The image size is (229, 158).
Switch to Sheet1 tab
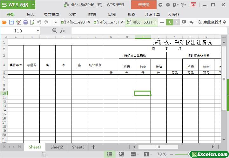click(x=35, y=147)
